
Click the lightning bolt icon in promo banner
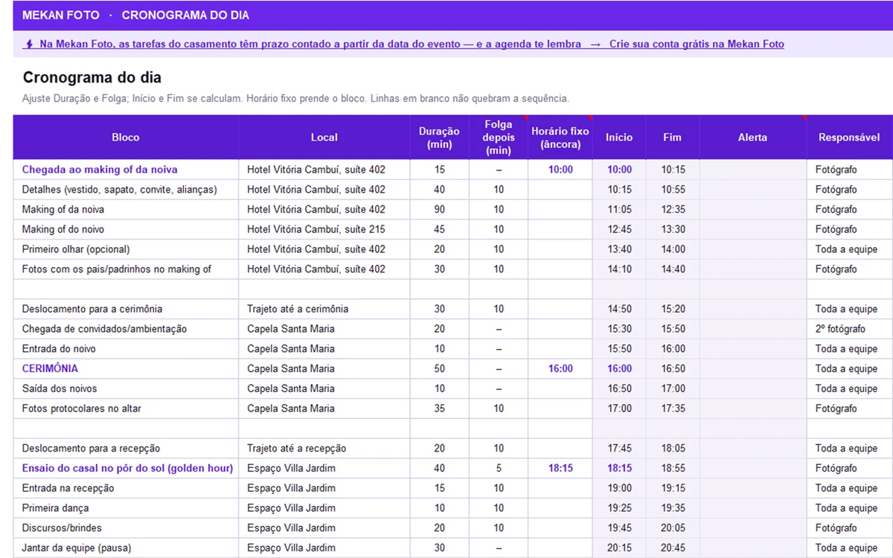(x=29, y=44)
